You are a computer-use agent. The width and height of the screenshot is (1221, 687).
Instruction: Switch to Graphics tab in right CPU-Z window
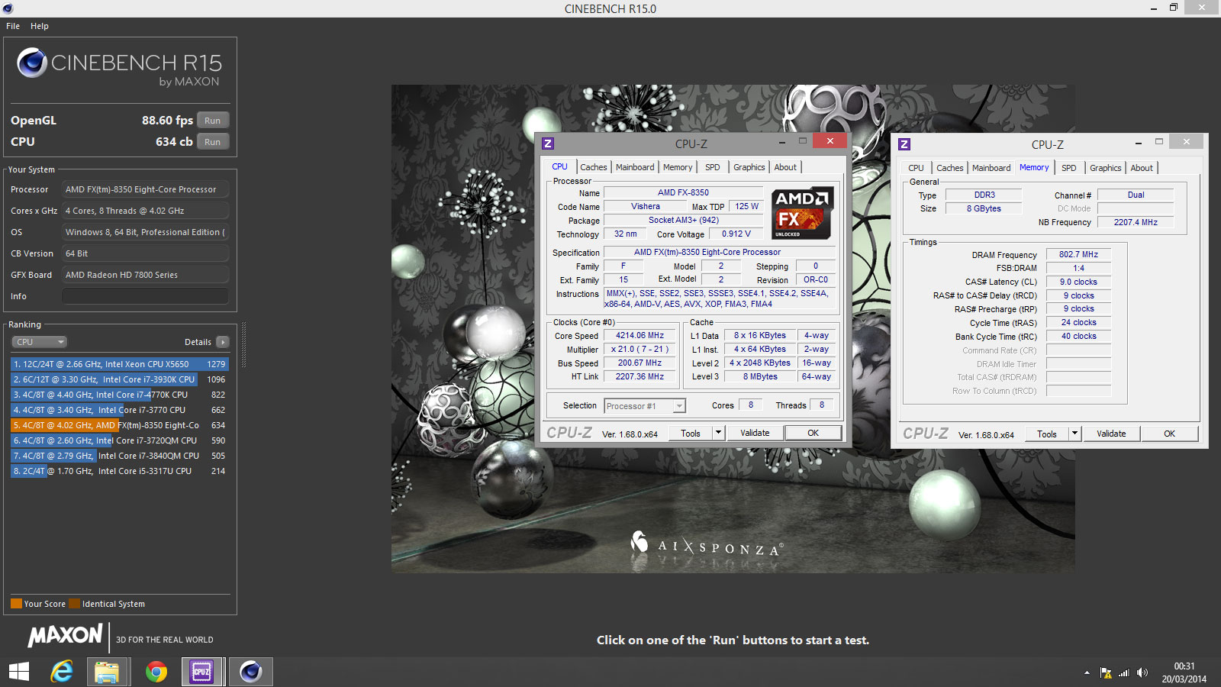point(1106,168)
